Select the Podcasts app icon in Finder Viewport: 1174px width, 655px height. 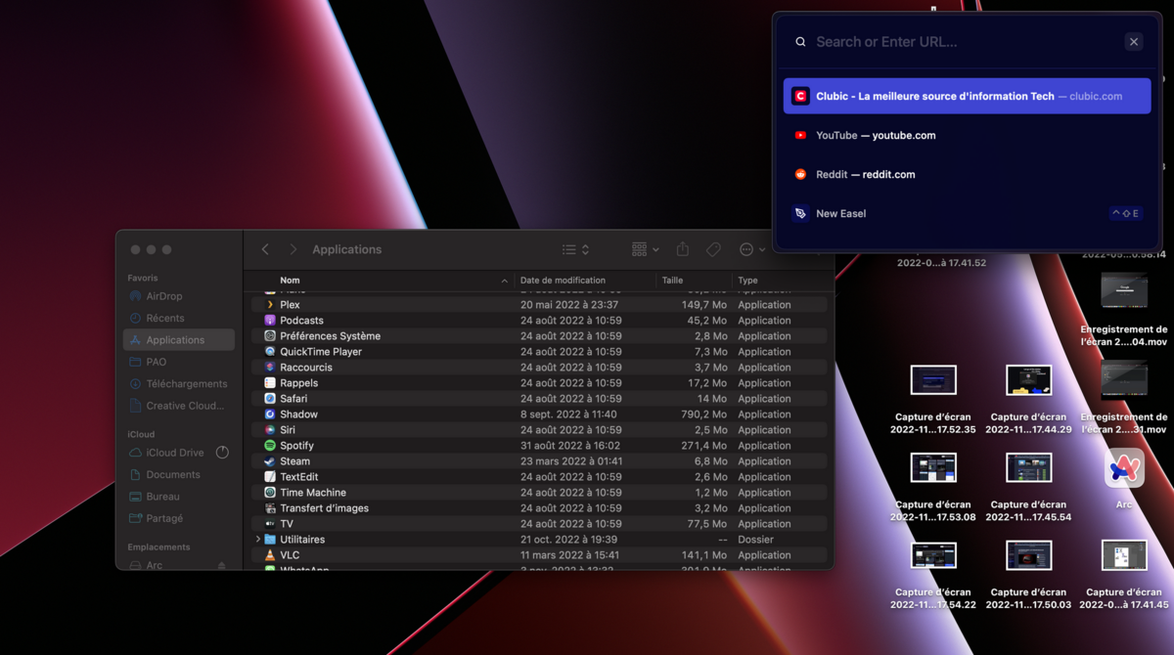tap(270, 321)
